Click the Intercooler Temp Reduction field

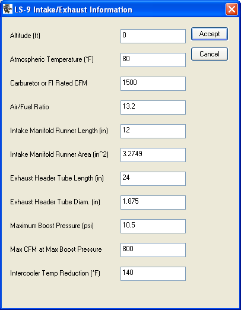tap(153, 274)
